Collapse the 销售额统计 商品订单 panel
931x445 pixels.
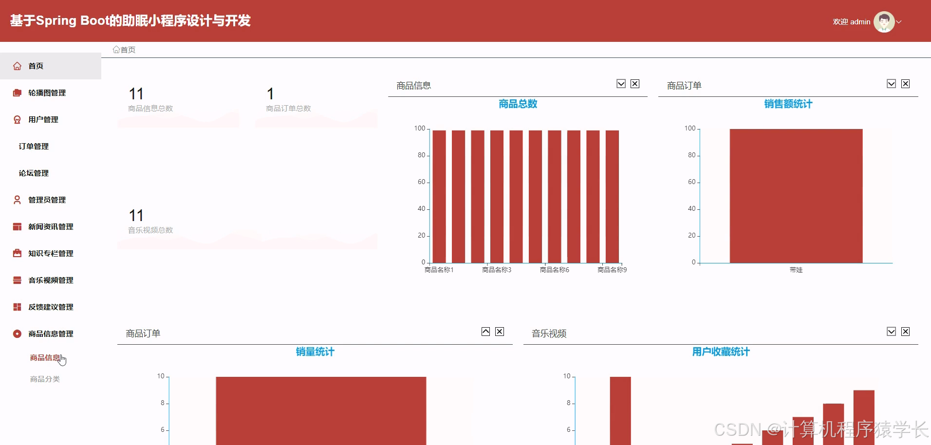(891, 84)
